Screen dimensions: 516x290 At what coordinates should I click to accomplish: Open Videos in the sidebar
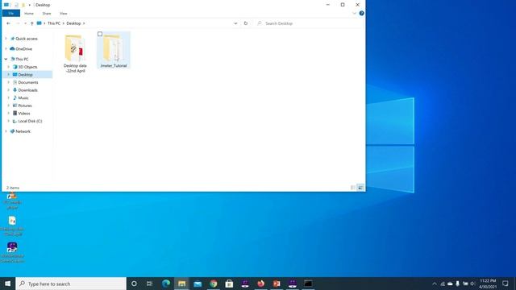tap(24, 114)
